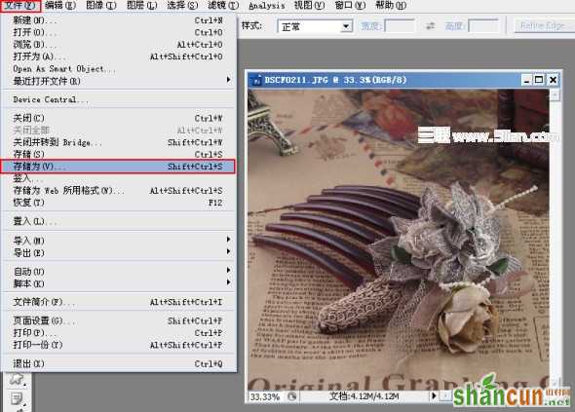
Task: Click the DSCF0211.JPG document title icon
Action: tap(256, 80)
